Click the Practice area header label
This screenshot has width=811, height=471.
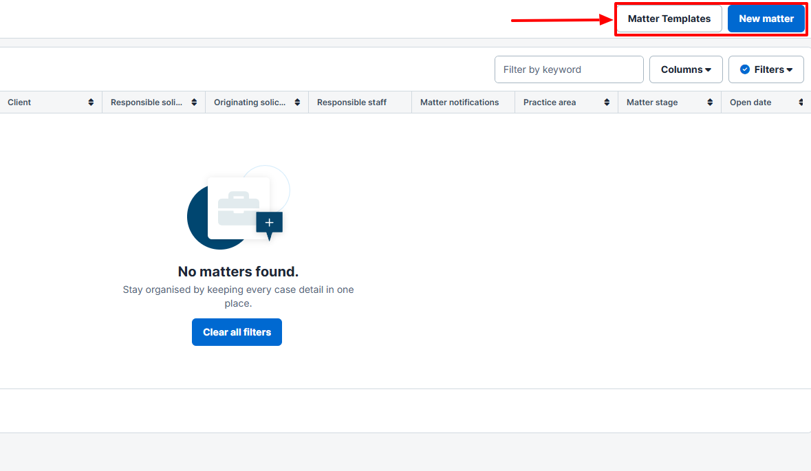click(x=550, y=102)
